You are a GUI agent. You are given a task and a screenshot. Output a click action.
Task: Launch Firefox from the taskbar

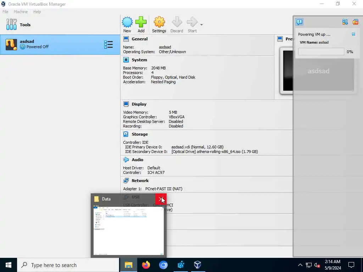click(146, 265)
